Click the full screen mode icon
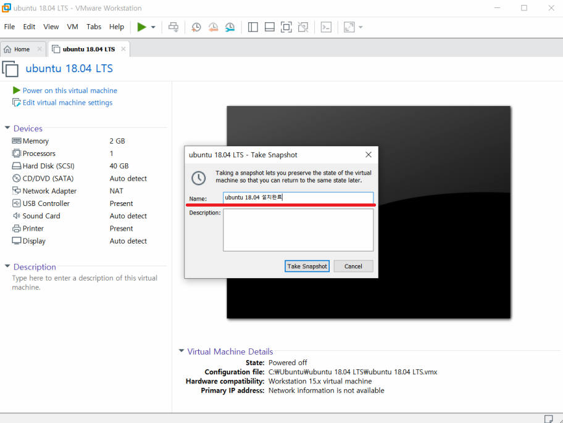 click(286, 27)
